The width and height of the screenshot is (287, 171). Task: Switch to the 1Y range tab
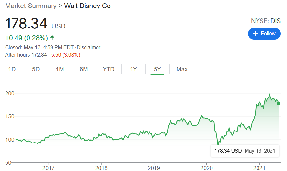133,69
